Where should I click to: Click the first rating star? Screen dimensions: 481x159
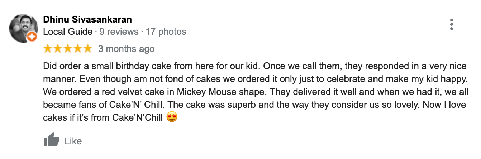point(48,49)
